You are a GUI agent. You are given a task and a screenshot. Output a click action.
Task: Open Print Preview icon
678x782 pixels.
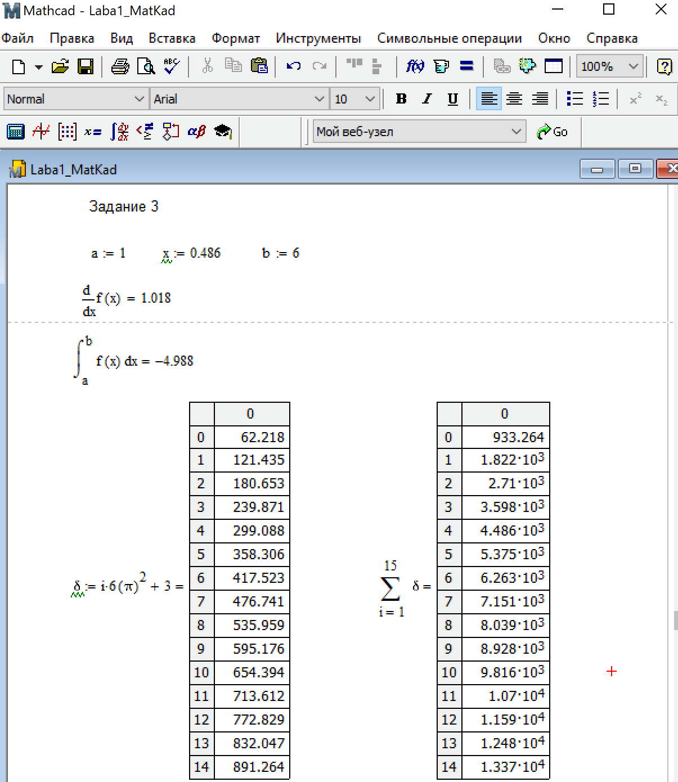point(146,67)
